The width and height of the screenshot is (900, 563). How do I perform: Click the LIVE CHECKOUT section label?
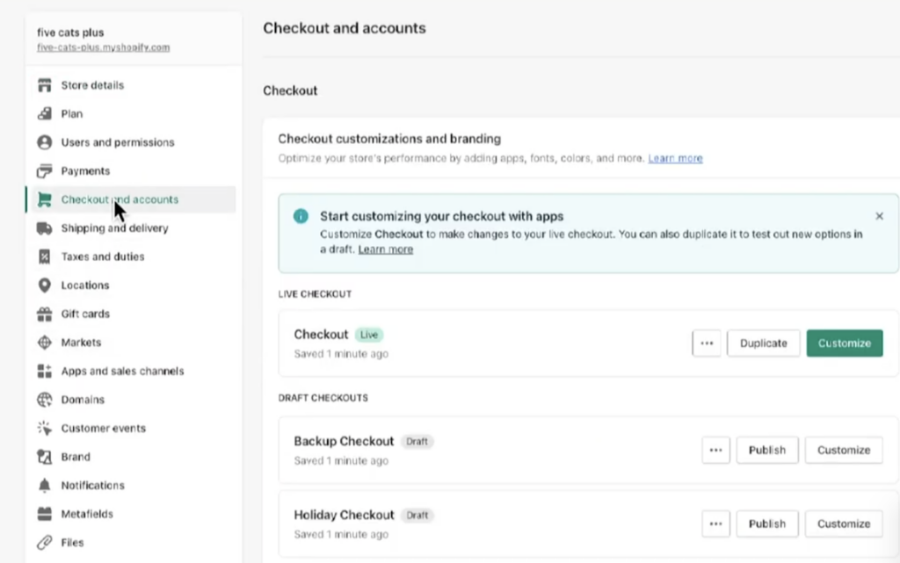[x=315, y=294]
